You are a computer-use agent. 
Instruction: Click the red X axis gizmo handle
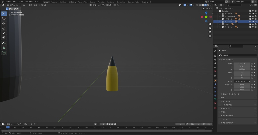pyautogui.click(x=202, y=17)
